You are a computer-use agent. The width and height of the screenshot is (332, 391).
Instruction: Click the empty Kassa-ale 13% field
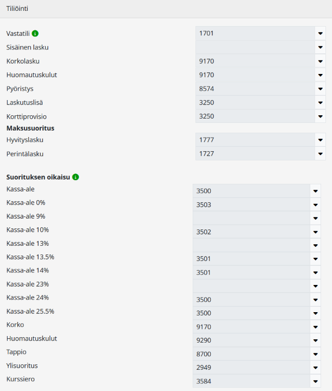[x=251, y=245]
